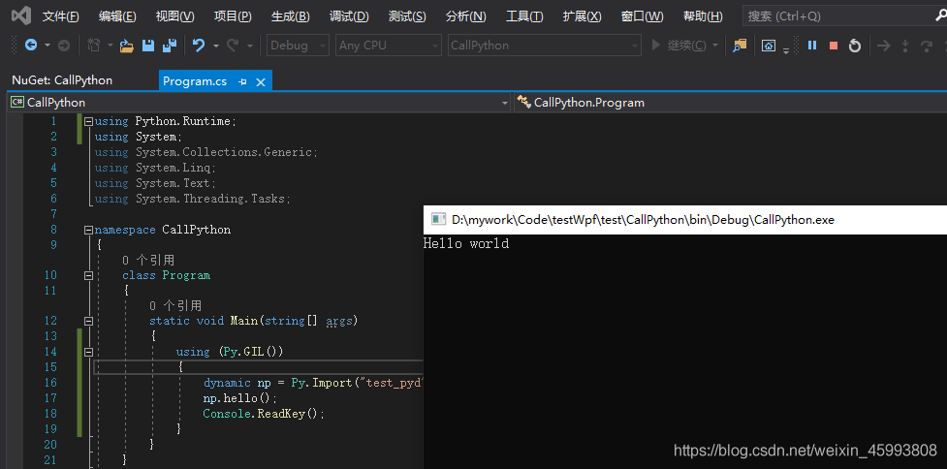
Task: Open the 文件(F) menu
Action: coord(60,16)
